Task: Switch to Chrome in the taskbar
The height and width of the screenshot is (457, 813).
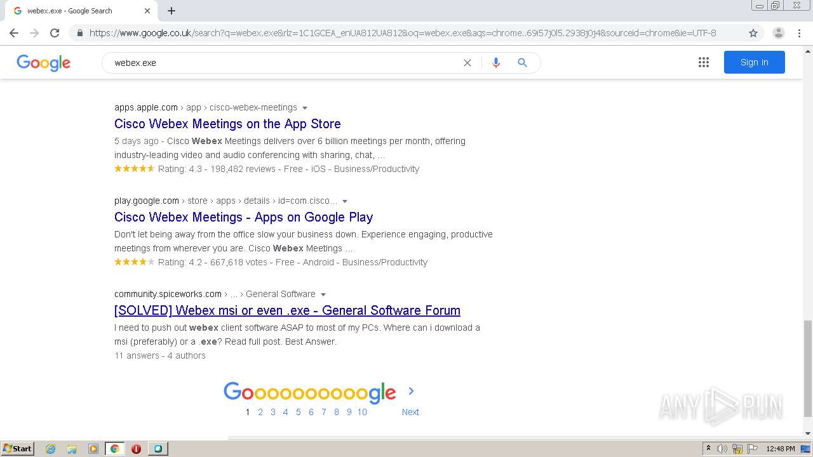Action: pyautogui.click(x=114, y=449)
